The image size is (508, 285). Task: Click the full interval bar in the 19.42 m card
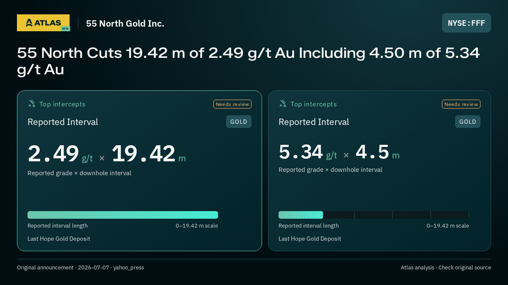click(x=123, y=215)
